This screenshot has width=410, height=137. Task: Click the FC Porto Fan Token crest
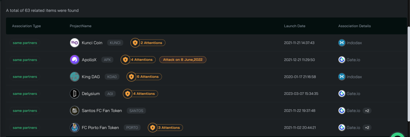(75, 127)
